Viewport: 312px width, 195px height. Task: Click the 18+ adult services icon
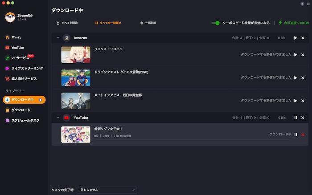[x=8, y=79]
